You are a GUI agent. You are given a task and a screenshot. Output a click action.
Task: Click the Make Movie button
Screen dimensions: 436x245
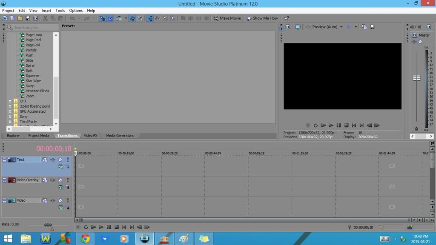pos(228,18)
